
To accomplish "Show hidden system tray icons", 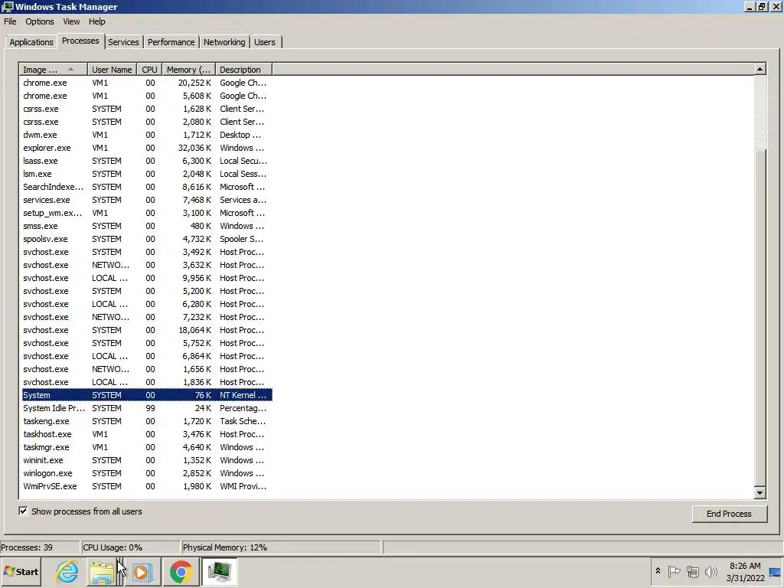I will pyautogui.click(x=658, y=571).
